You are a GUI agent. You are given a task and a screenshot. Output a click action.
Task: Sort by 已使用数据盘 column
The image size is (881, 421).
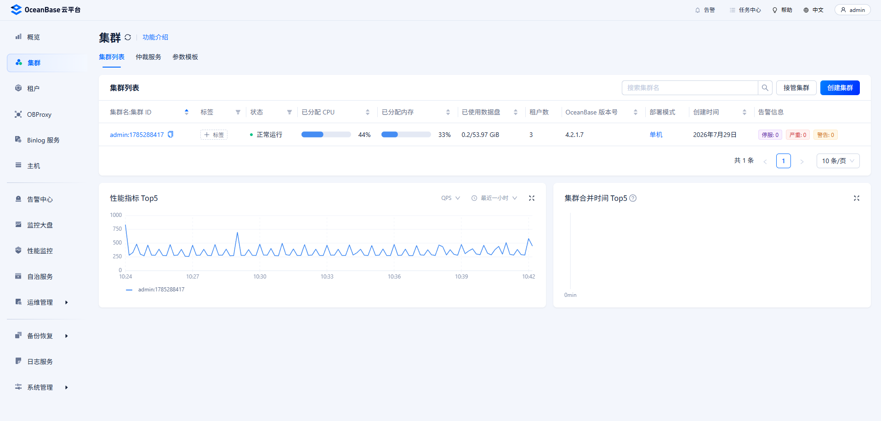pyautogui.click(x=516, y=112)
